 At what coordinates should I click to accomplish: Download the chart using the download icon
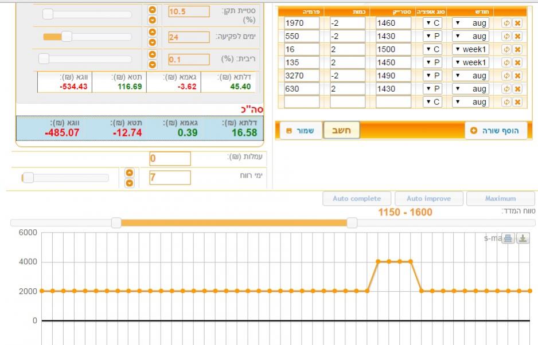pos(523,238)
